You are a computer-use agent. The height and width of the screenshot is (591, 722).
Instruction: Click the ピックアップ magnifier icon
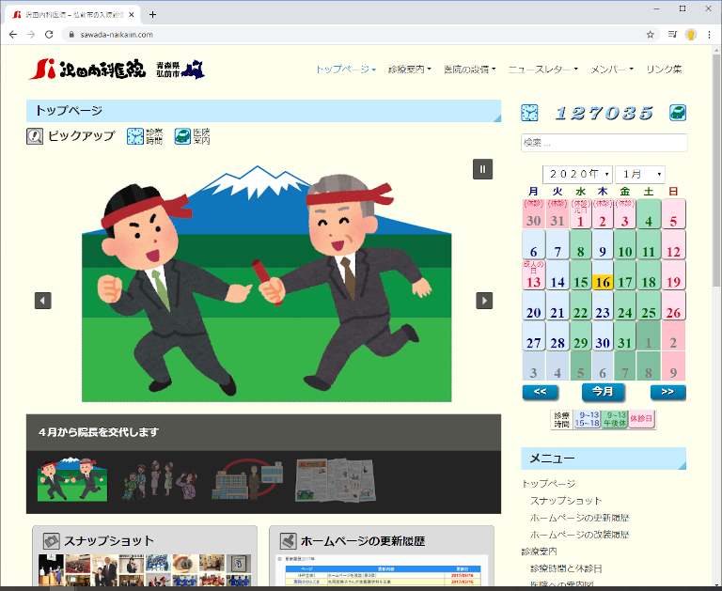pyautogui.click(x=35, y=136)
